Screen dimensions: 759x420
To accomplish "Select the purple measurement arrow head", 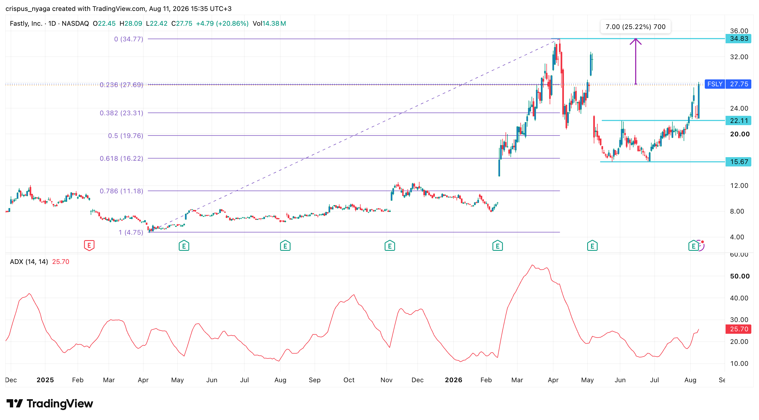I will pyautogui.click(x=635, y=42).
